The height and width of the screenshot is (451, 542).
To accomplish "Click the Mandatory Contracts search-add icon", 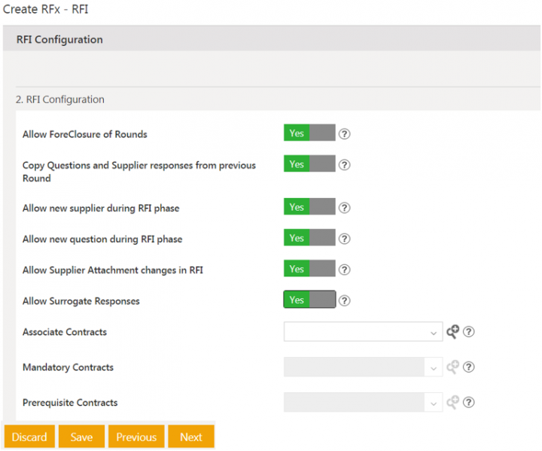I will 452,367.
